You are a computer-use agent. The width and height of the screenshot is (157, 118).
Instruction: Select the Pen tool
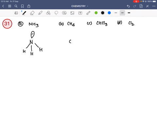24,13
